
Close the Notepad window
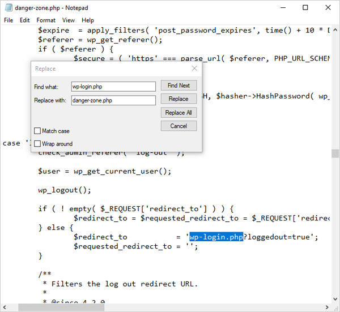(328, 7)
